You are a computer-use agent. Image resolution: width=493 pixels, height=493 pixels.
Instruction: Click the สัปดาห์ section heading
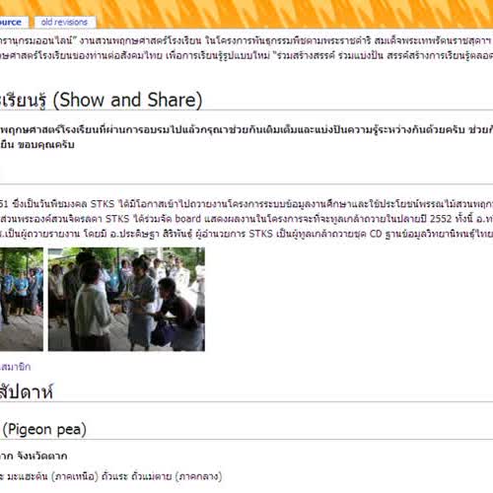27,391
